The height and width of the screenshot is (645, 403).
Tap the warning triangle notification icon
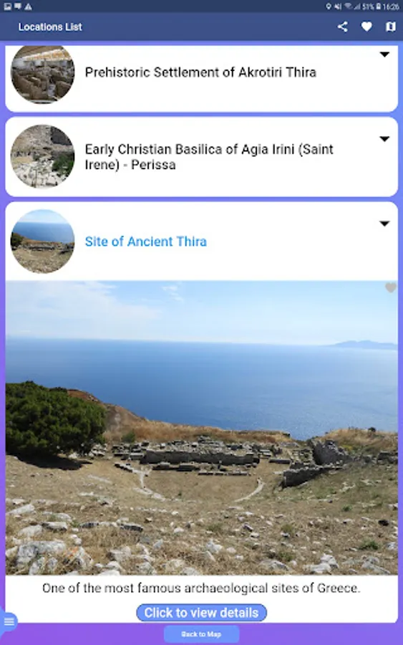point(28,6)
